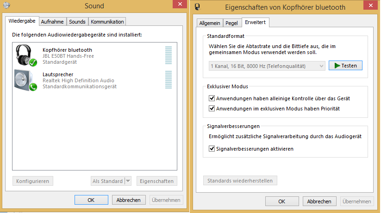
Task: Open the Standardformat sample rate dropdown
Action: pyautogui.click(x=267, y=66)
